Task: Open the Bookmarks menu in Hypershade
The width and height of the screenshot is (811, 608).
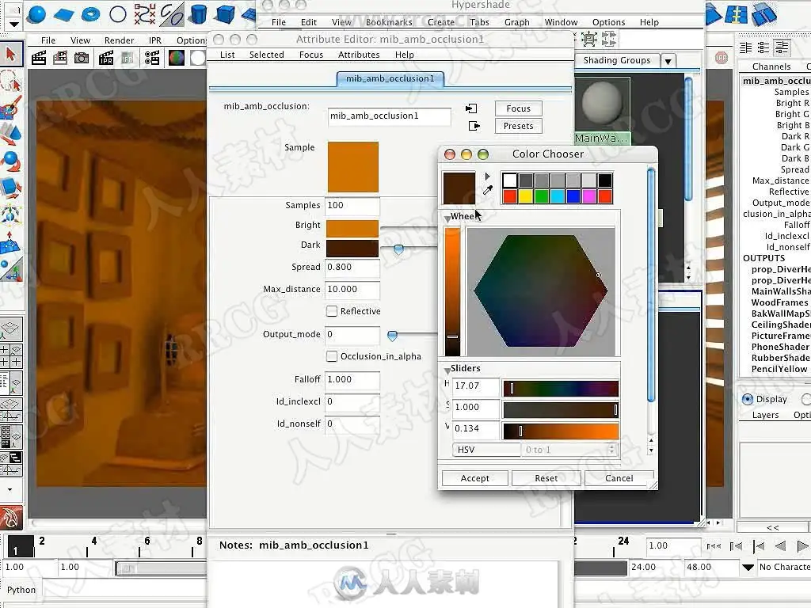Action: click(389, 22)
